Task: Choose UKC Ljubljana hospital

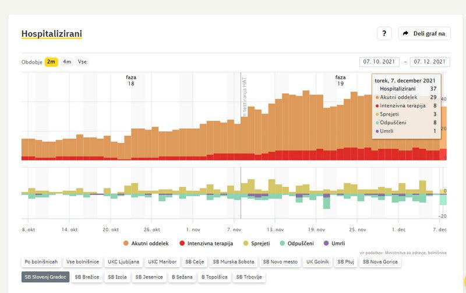Action: (123, 262)
